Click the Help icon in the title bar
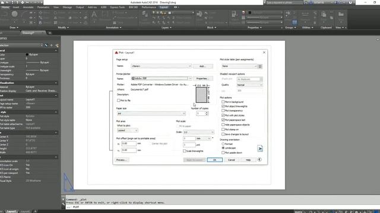This screenshot has height=213, width=380. [350, 2]
